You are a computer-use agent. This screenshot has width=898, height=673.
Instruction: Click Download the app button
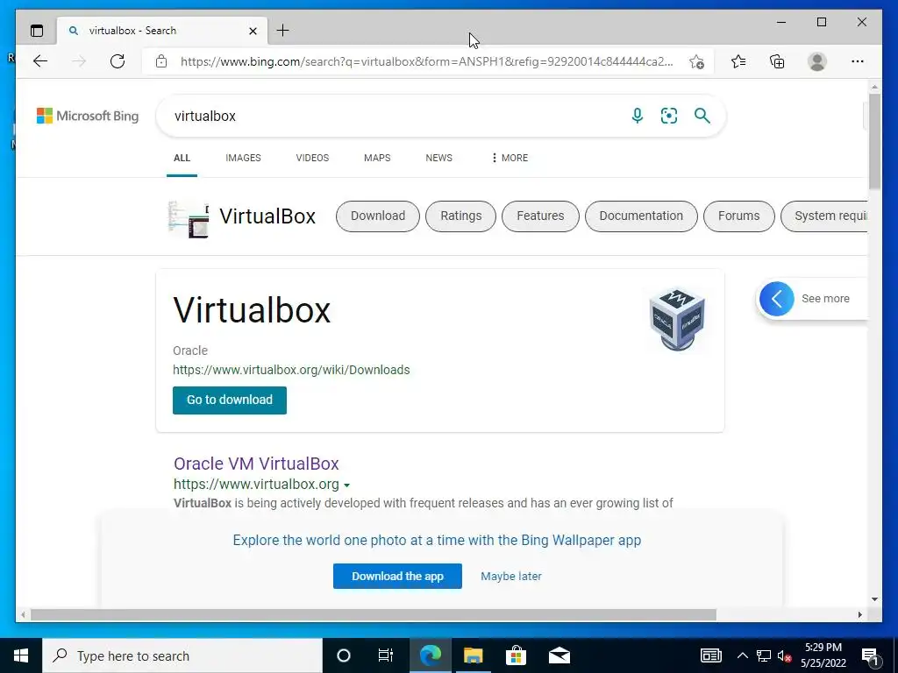point(397,577)
